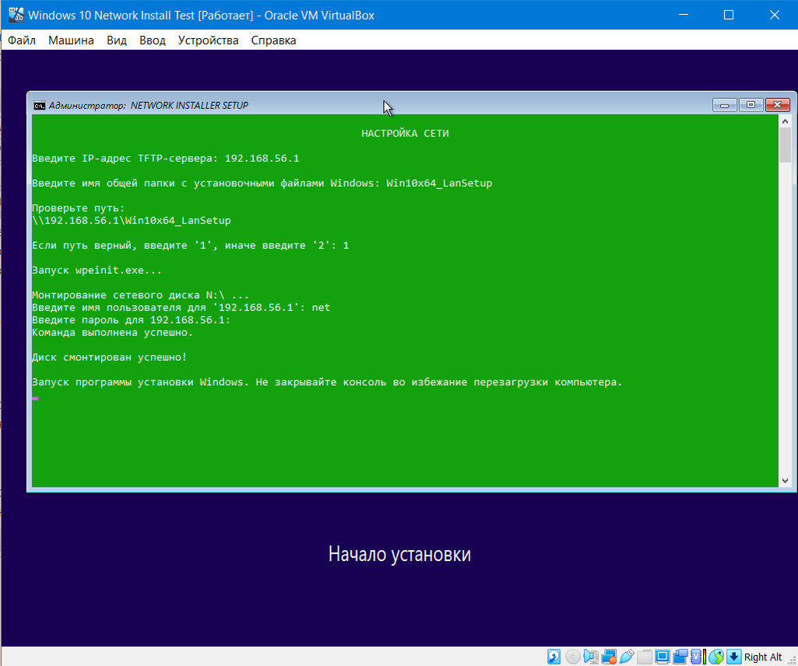
Task: Open the Машина menu
Action: tap(71, 40)
